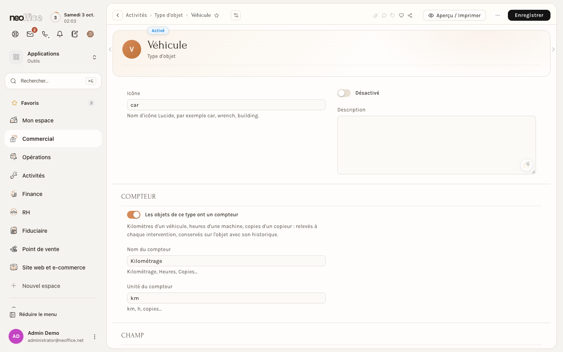563x352 pixels.
Task: Show notifications bell
Action: [60, 34]
